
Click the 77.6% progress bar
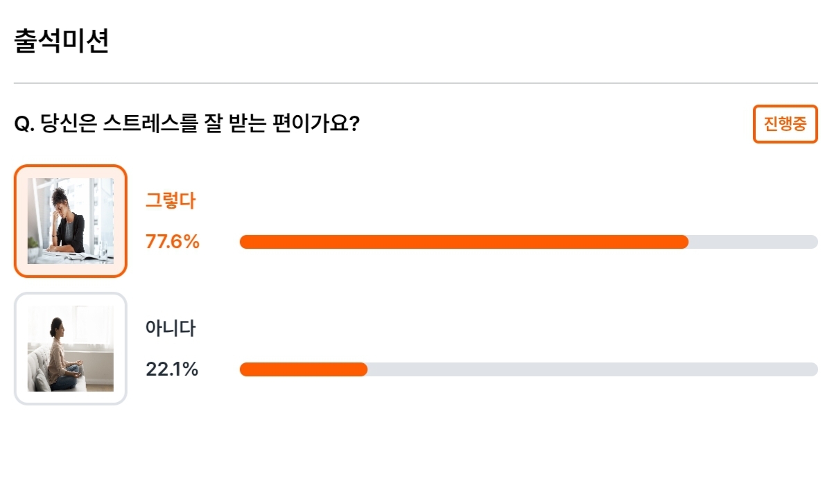click(529, 242)
